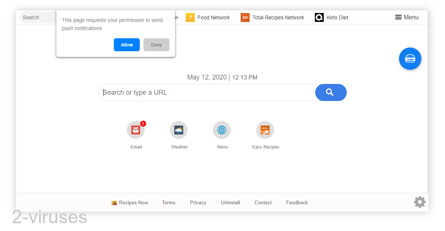This screenshot has height=231, width=445.
Task: Open the Terms link
Action: click(x=169, y=202)
